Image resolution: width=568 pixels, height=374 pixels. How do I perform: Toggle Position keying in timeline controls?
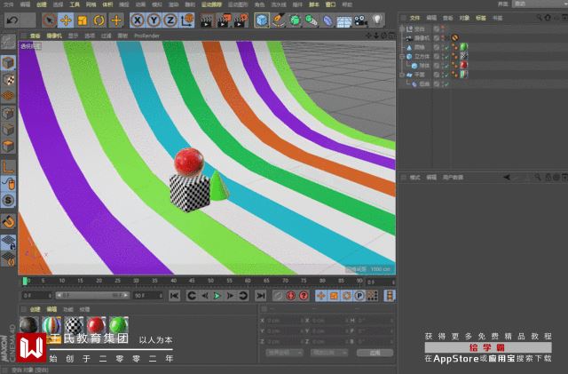(320, 296)
